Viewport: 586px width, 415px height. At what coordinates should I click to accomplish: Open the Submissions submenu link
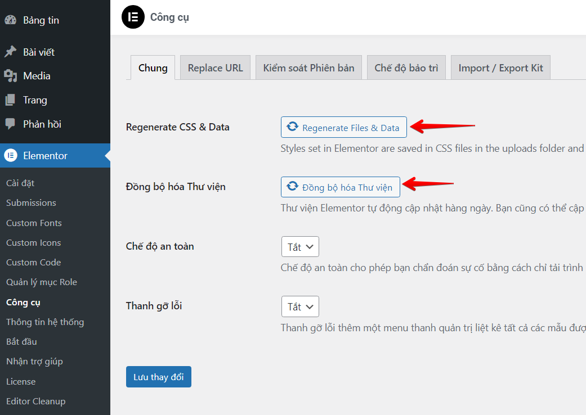point(31,202)
